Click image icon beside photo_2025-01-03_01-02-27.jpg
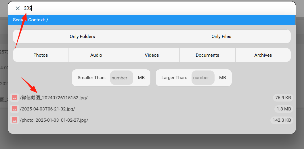This screenshot has width=304, height=149. [x=15, y=120]
